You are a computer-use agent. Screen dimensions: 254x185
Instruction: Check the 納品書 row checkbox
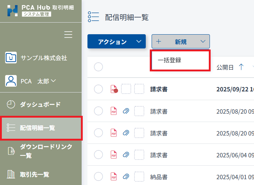[98, 177]
